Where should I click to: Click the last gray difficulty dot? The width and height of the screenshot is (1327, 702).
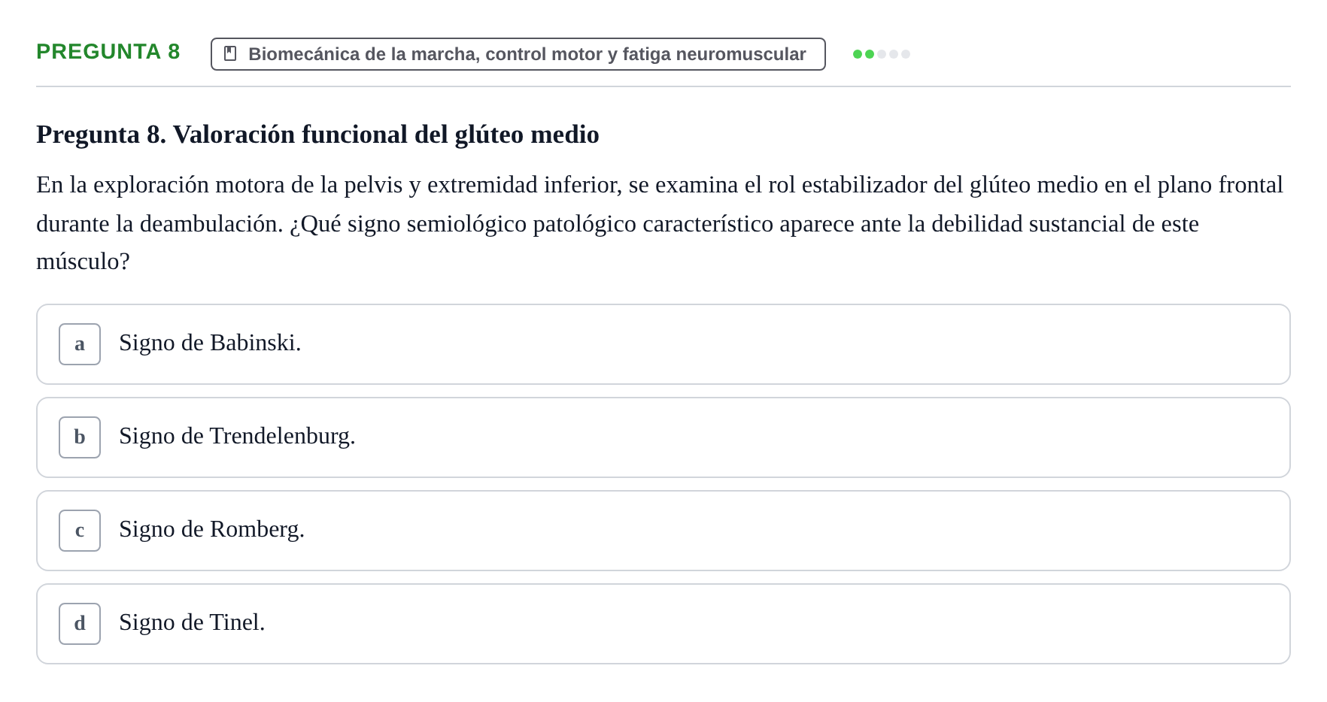(906, 54)
